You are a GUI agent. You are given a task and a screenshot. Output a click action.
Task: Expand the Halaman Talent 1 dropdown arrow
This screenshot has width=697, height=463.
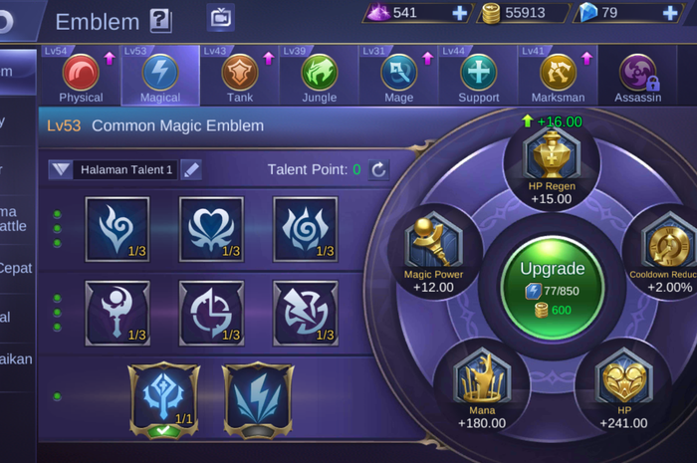point(61,169)
